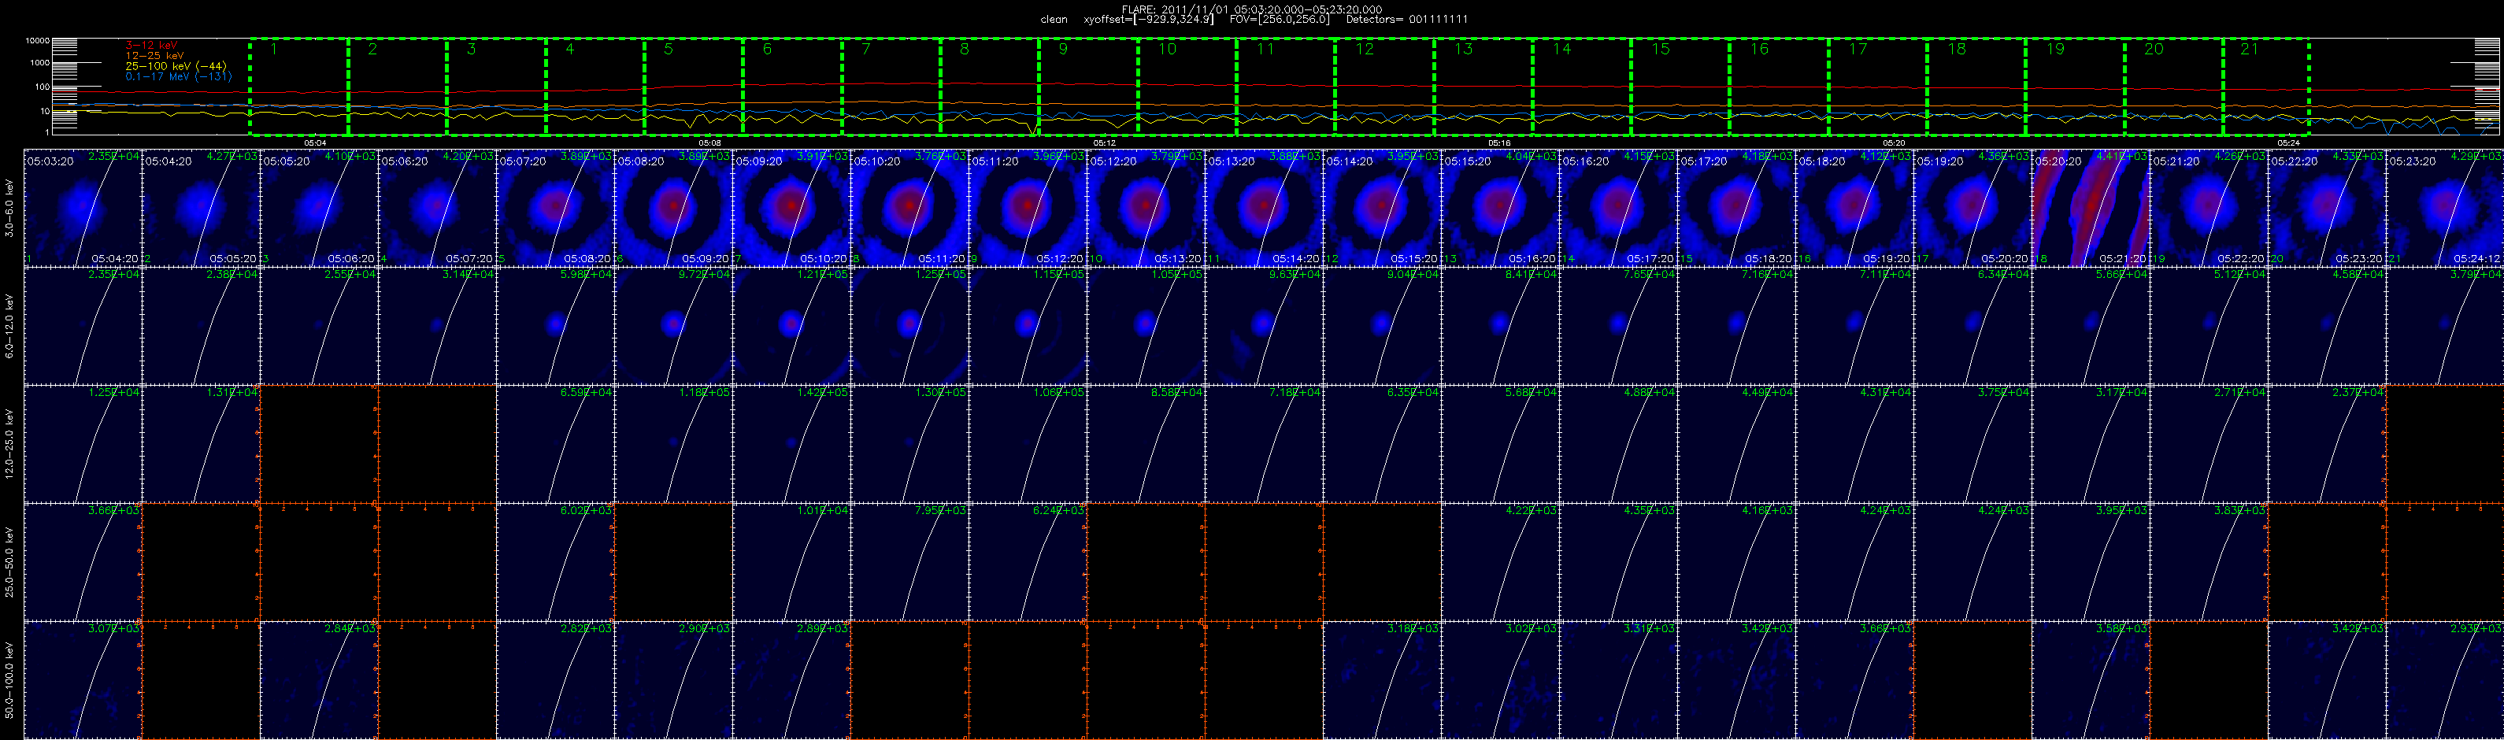Open the 3–6 keV image for interval 1
Screen dimensions: 2504x740
pyautogui.click(x=83, y=208)
